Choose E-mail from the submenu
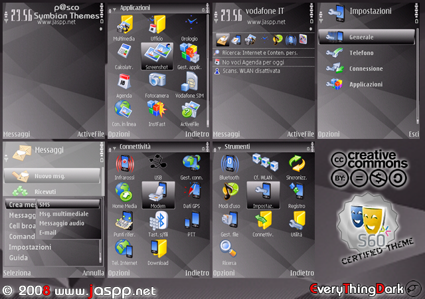The height and width of the screenshot is (299, 425). (69, 233)
